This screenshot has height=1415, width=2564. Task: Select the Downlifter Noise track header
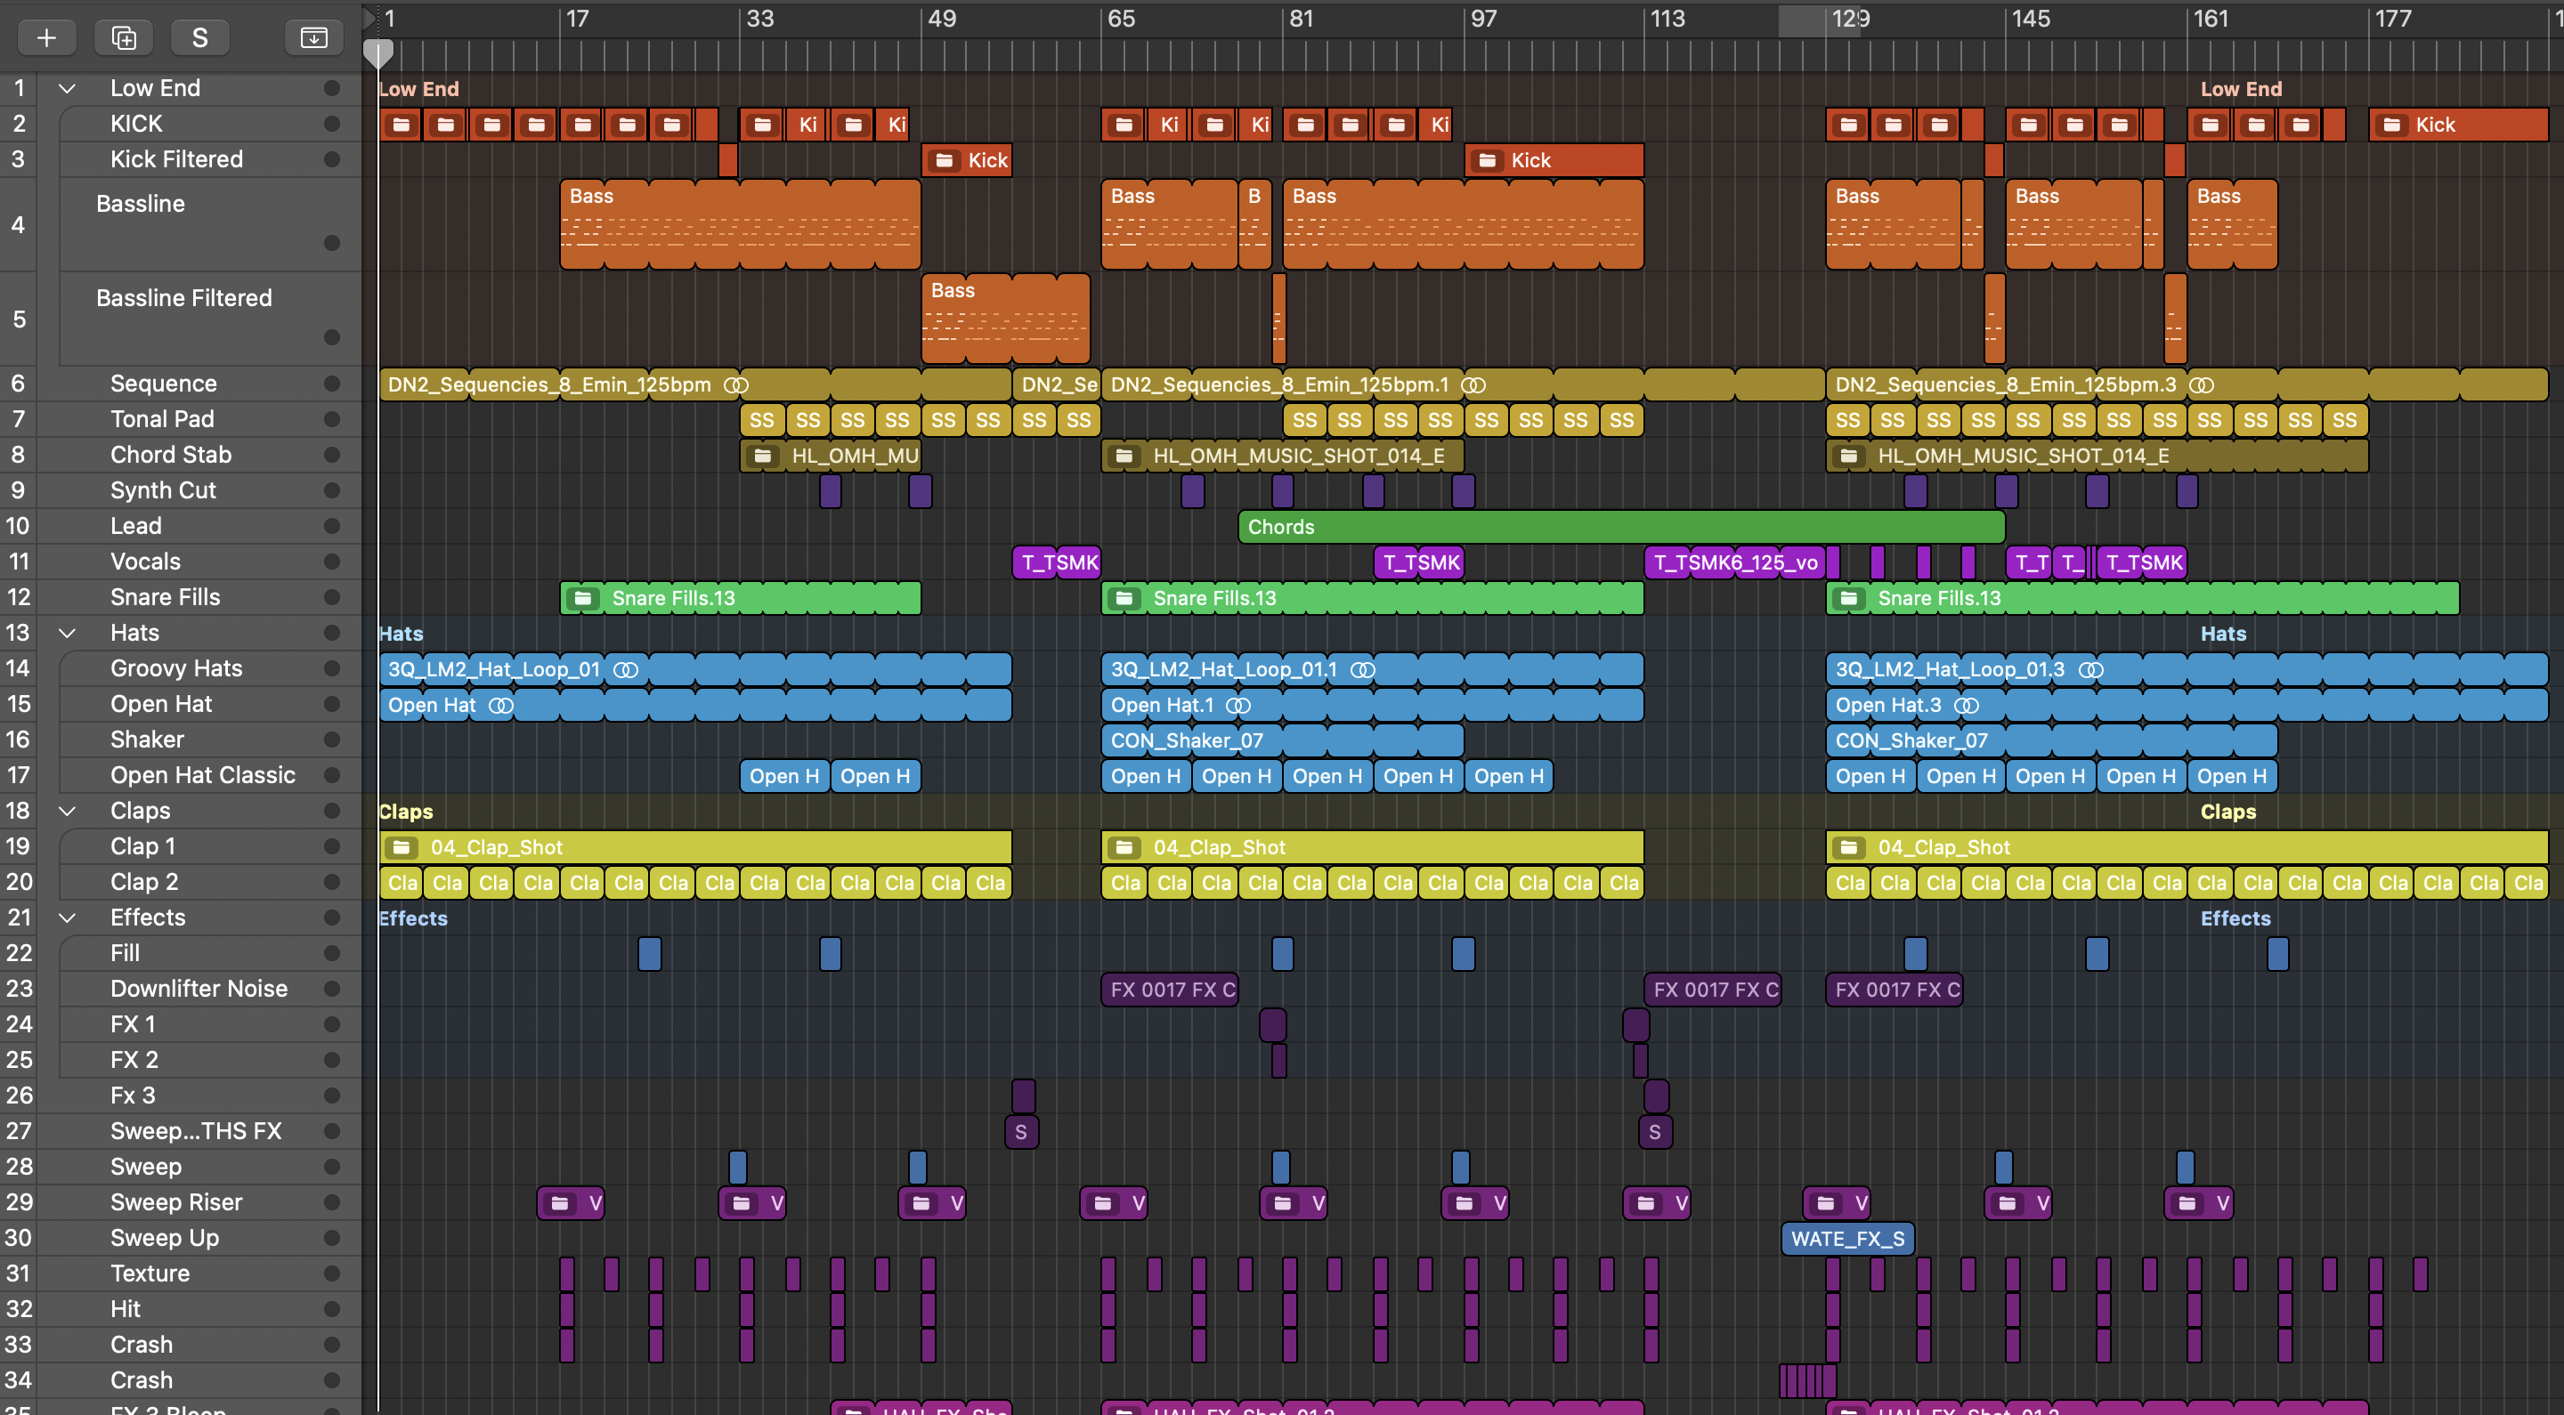[199, 988]
